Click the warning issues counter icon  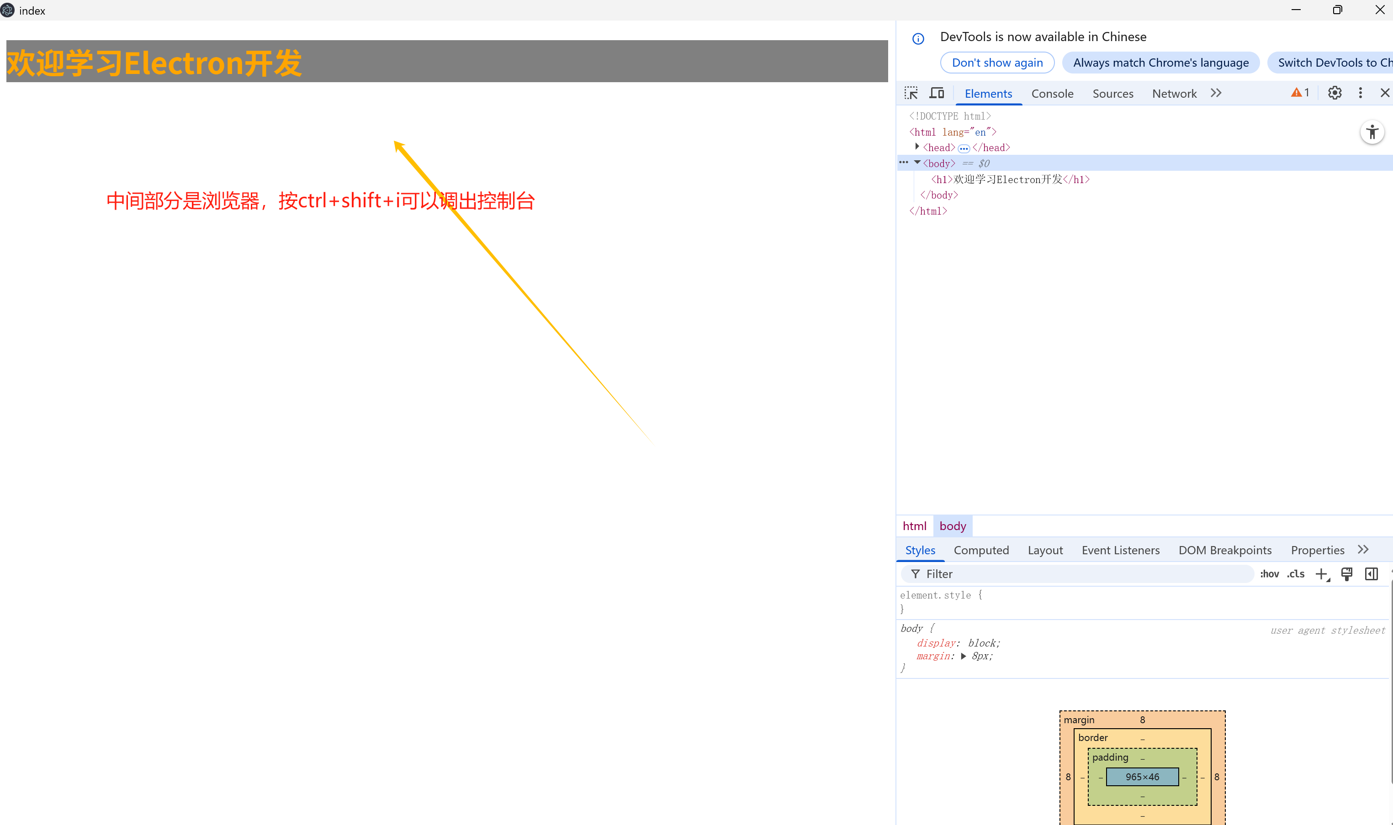pos(1299,93)
